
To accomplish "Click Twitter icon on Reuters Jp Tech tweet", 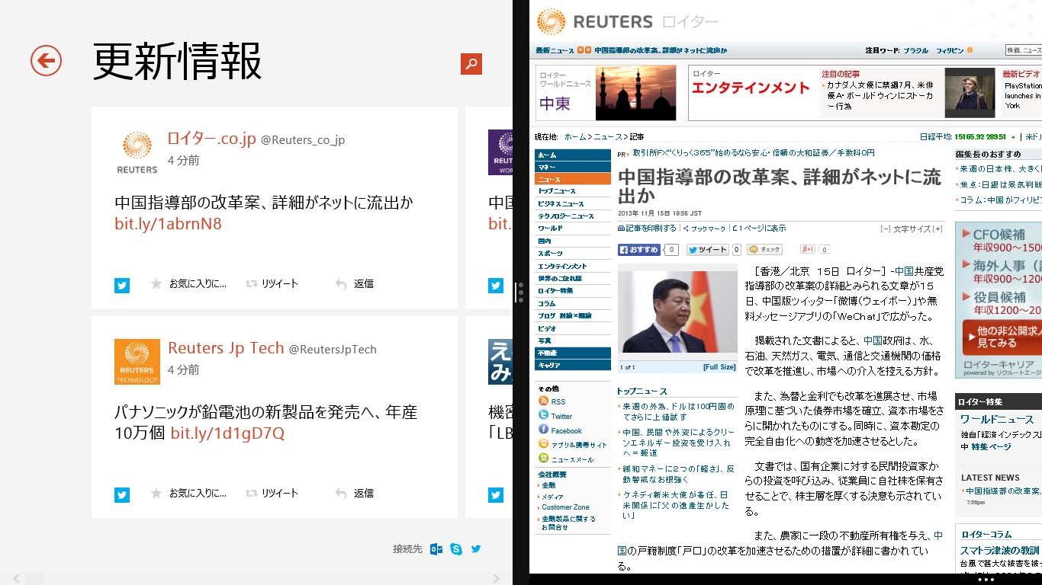I will point(122,495).
